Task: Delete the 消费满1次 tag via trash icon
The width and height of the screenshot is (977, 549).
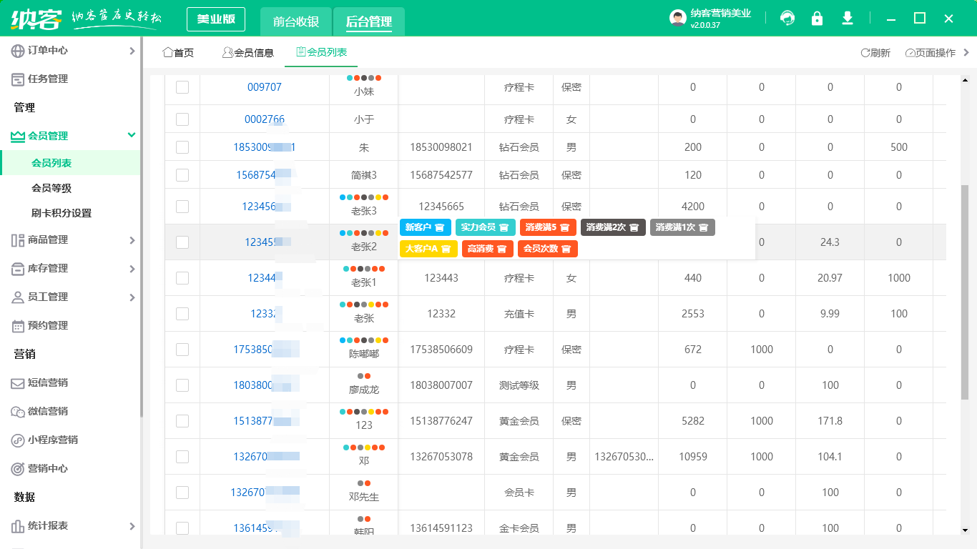Action: pyautogui.click(x=703, y=227)
